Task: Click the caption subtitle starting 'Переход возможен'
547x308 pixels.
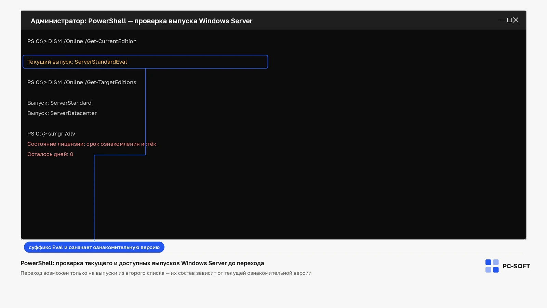Action: 166,273
